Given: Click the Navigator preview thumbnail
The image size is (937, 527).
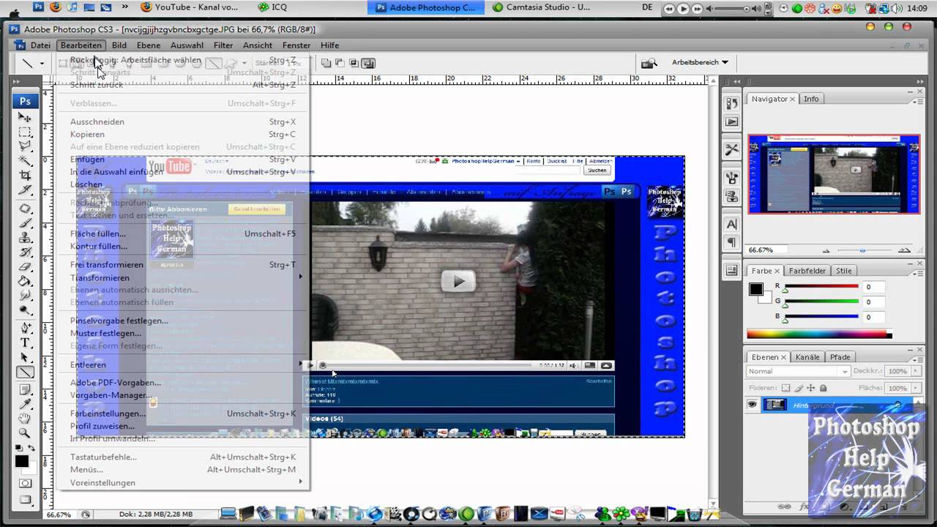Looking at the screenshot, I should [x=834, y=173].
